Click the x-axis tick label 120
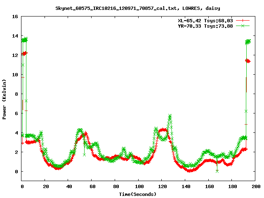This screenshot has height=198, width=264. pos(163,186)
